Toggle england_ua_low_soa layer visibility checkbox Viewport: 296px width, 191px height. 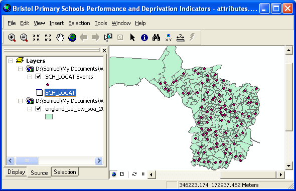(39, 109)
